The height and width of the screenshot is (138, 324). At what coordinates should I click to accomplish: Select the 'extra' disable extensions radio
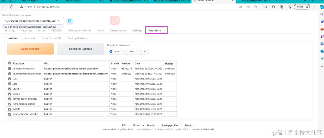coord(126,51)
